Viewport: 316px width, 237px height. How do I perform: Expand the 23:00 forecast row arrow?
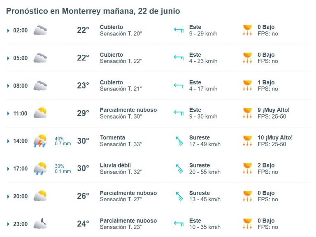point(8,224)
